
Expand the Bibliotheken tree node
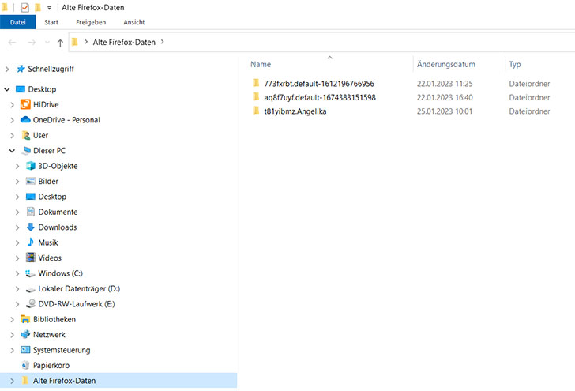(12, 319)
